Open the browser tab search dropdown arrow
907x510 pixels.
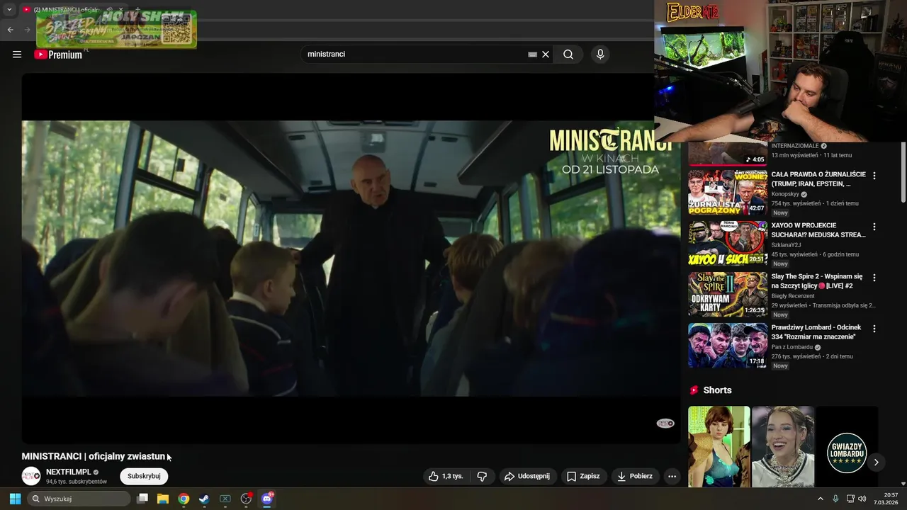[x=9, y=10]
